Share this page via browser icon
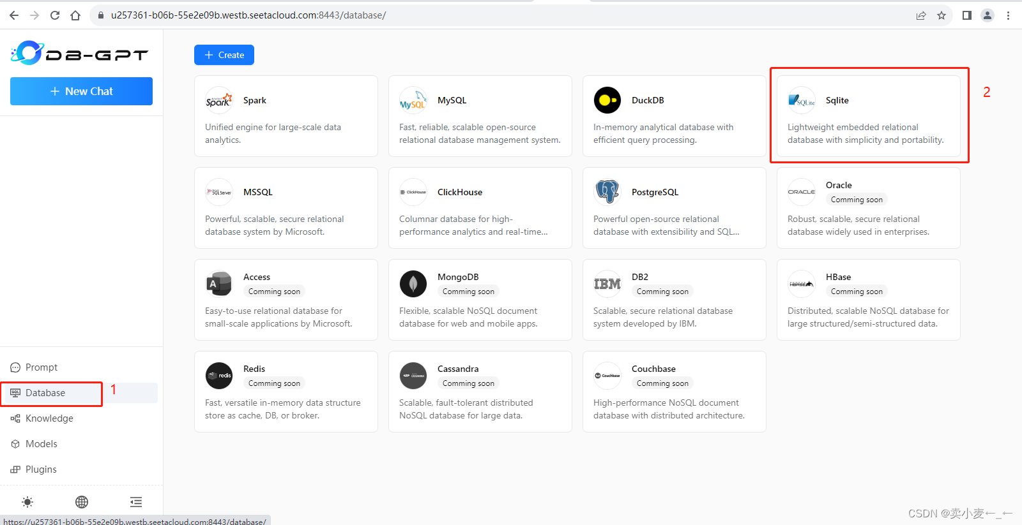This screenshot has height=525, width=1022. click(x=921, y=15)
